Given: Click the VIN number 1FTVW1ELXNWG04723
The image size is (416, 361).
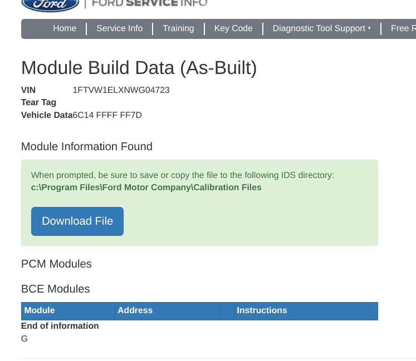Looking at the screenshot, I should point(121,90).
